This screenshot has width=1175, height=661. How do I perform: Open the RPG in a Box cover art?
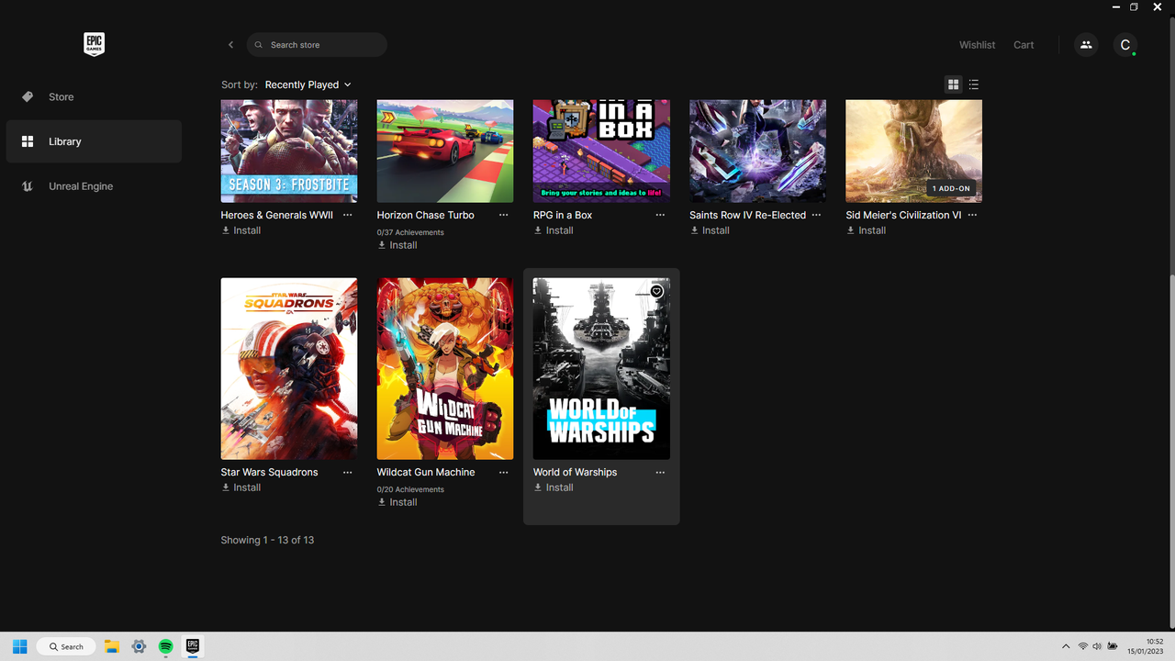[x=601, y=151]
